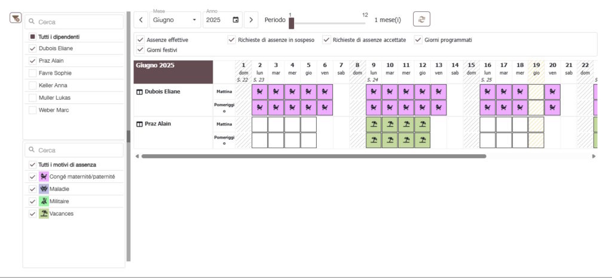Check Muller Lukas employee
The width and height of the screenshot is (612, 279).
pyautogui.click(x=32, y=97)
